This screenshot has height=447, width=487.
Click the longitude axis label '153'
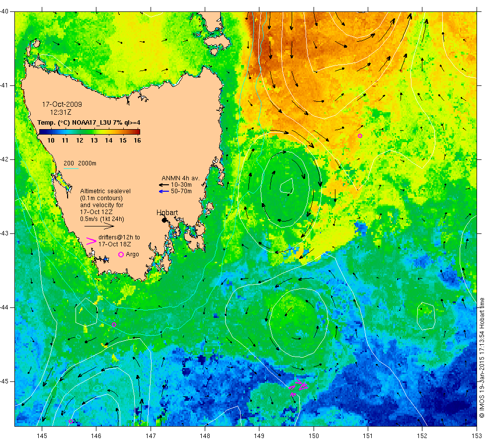click(477, 436)
